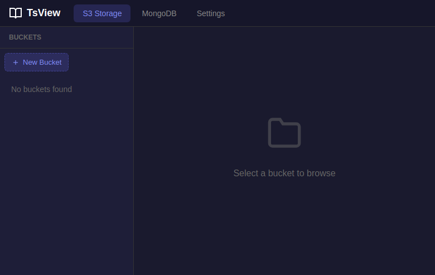This screenshot has height=275, width=435.
Task: Go to the Settings tab
Action: click(x=211, y=13)
